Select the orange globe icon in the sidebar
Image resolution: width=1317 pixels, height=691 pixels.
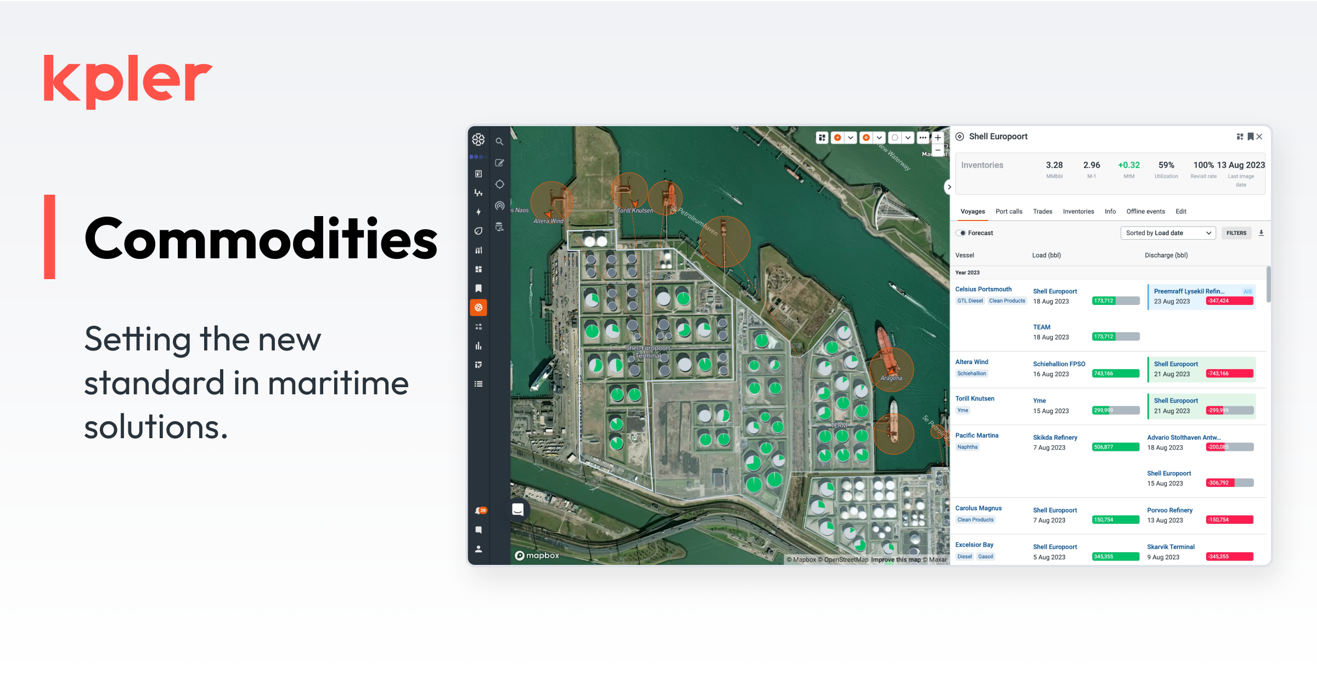tap(479, 308)
